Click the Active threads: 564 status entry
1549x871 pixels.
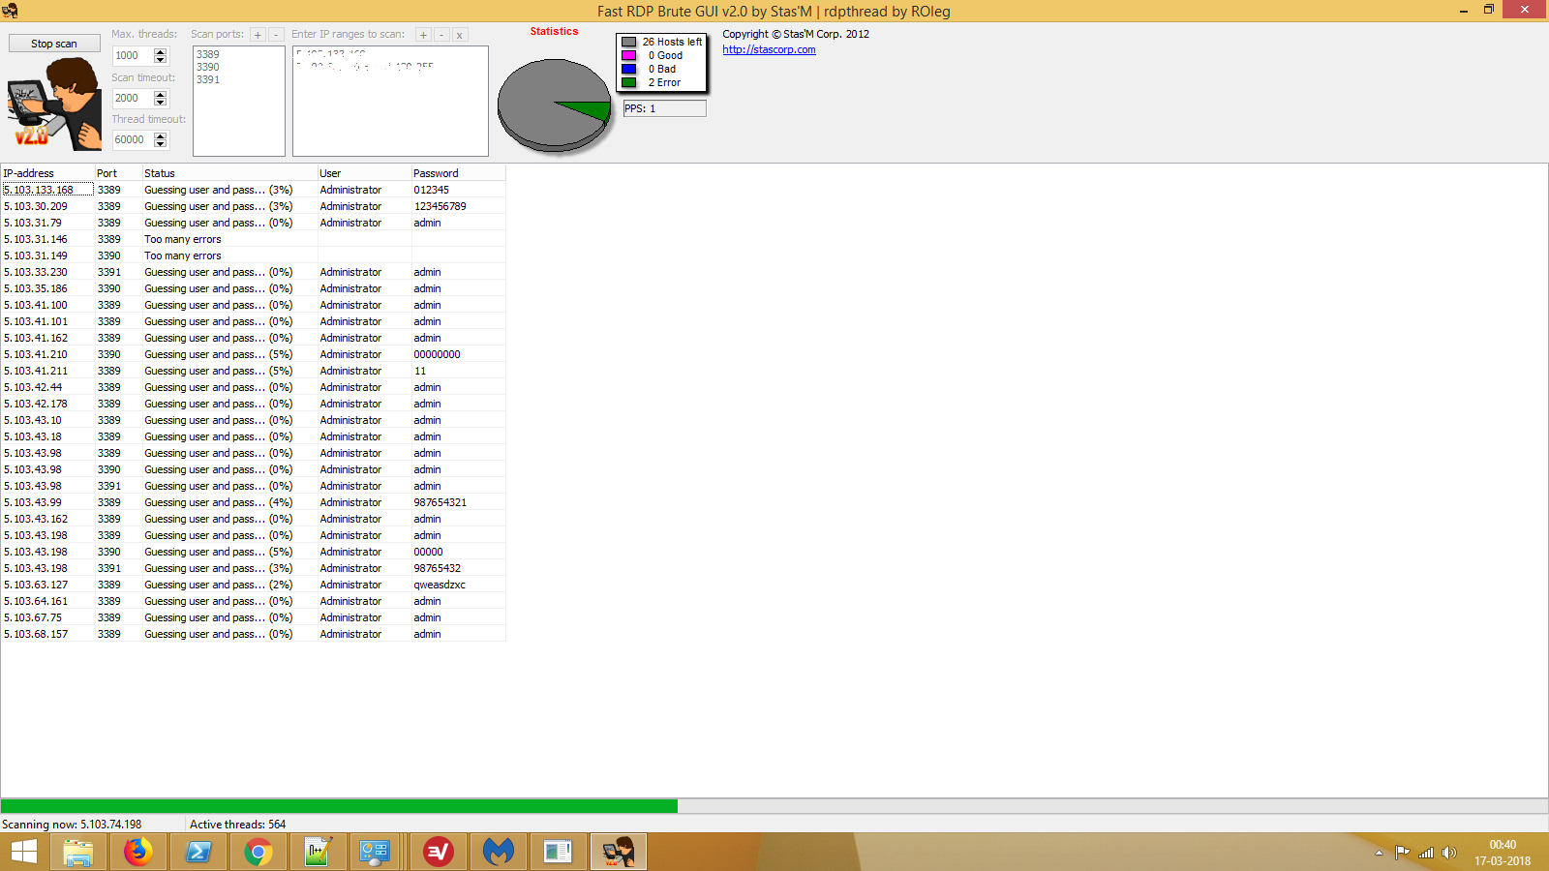click(238, 825)
